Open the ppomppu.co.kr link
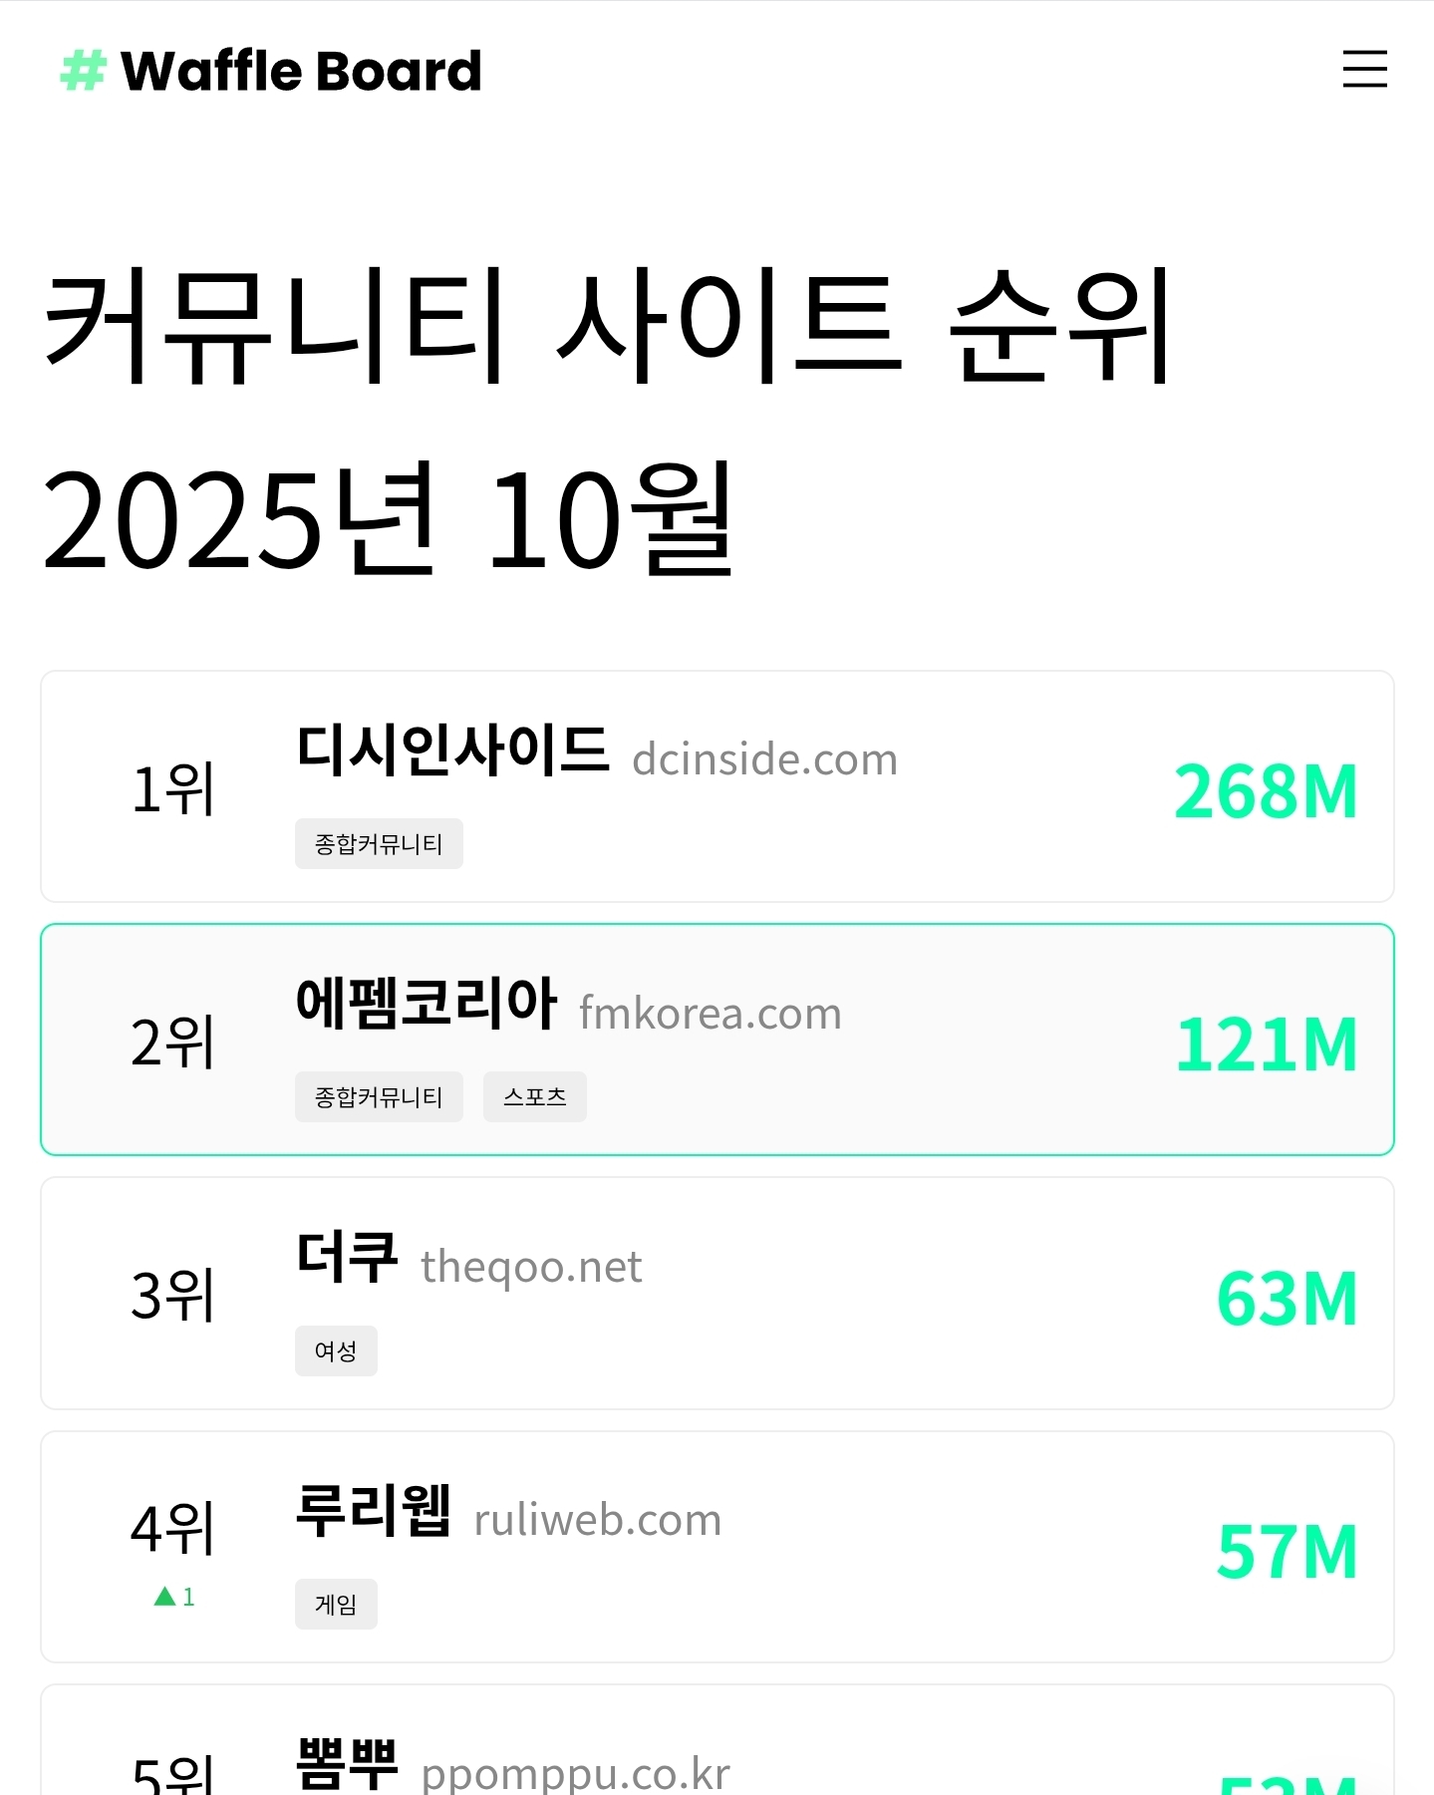This screenshot has width=1434, height=1795. (575, 1774)
